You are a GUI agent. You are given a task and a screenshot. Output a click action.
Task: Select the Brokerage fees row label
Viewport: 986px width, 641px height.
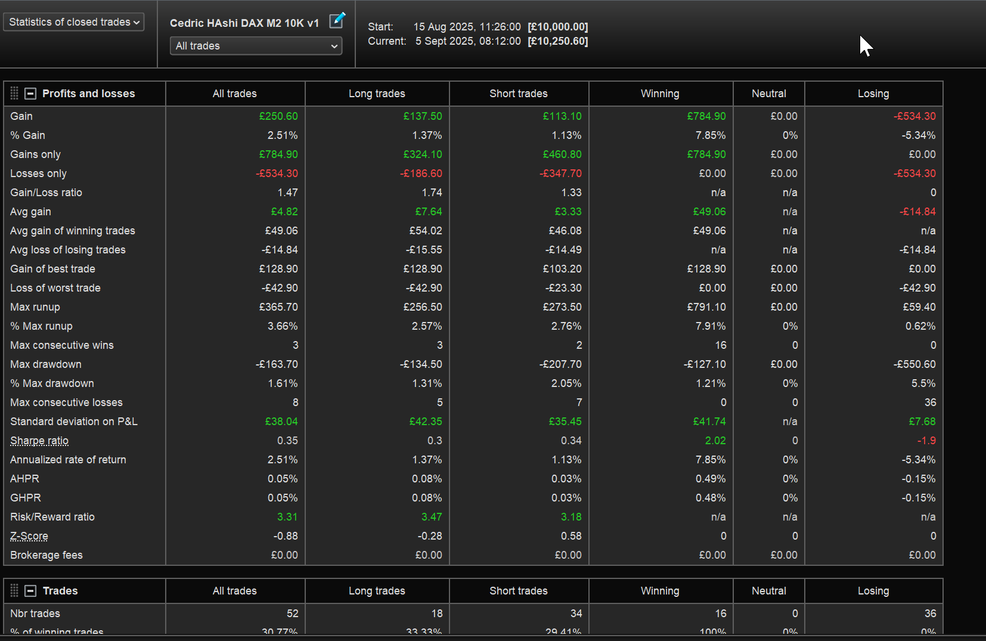(46, 555)
